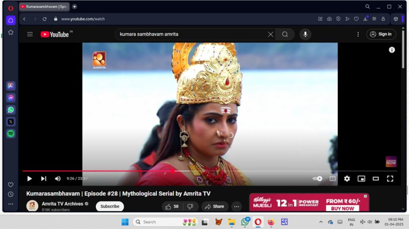Image resolution: width=409 pixels, height=229 pixels.
Task: Share the video
Action: 214,206
